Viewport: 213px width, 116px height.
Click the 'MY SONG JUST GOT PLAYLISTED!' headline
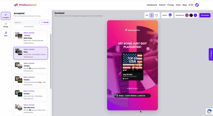[x=132, y=45]
